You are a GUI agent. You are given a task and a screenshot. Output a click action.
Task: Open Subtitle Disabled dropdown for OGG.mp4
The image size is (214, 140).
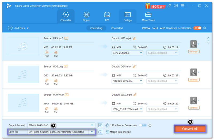pyautogui.click(x=162, y=81)
